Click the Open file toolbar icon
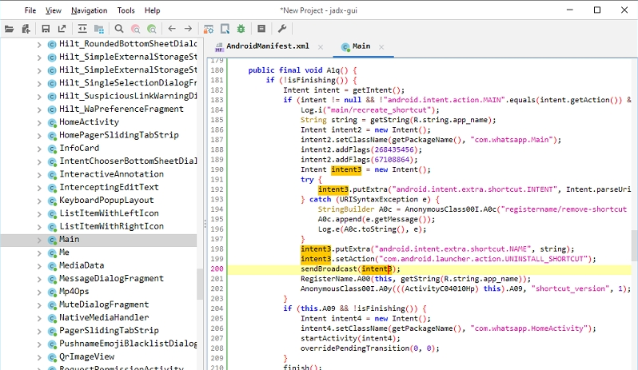This screenshot has height=370, width=638. coord(10,29)
